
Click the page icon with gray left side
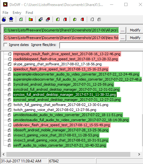click(92, 19)
